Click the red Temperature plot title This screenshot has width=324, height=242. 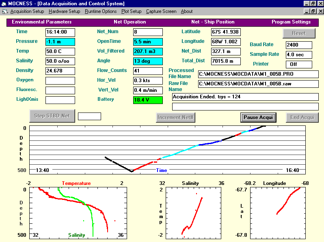click(76, 183)
